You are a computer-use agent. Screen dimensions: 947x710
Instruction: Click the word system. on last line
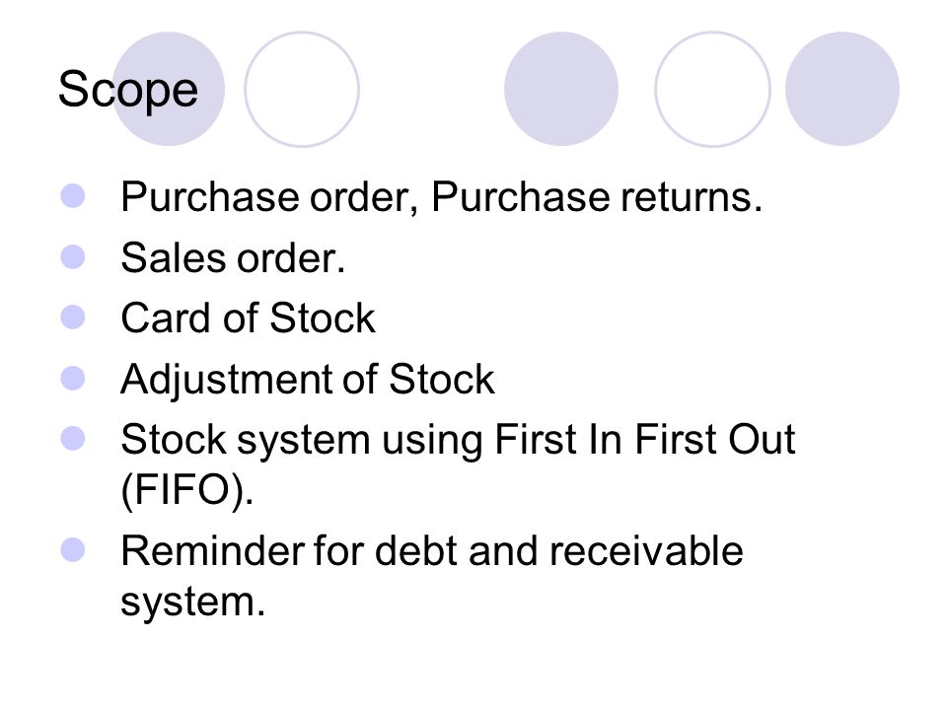tap(192, 603)
